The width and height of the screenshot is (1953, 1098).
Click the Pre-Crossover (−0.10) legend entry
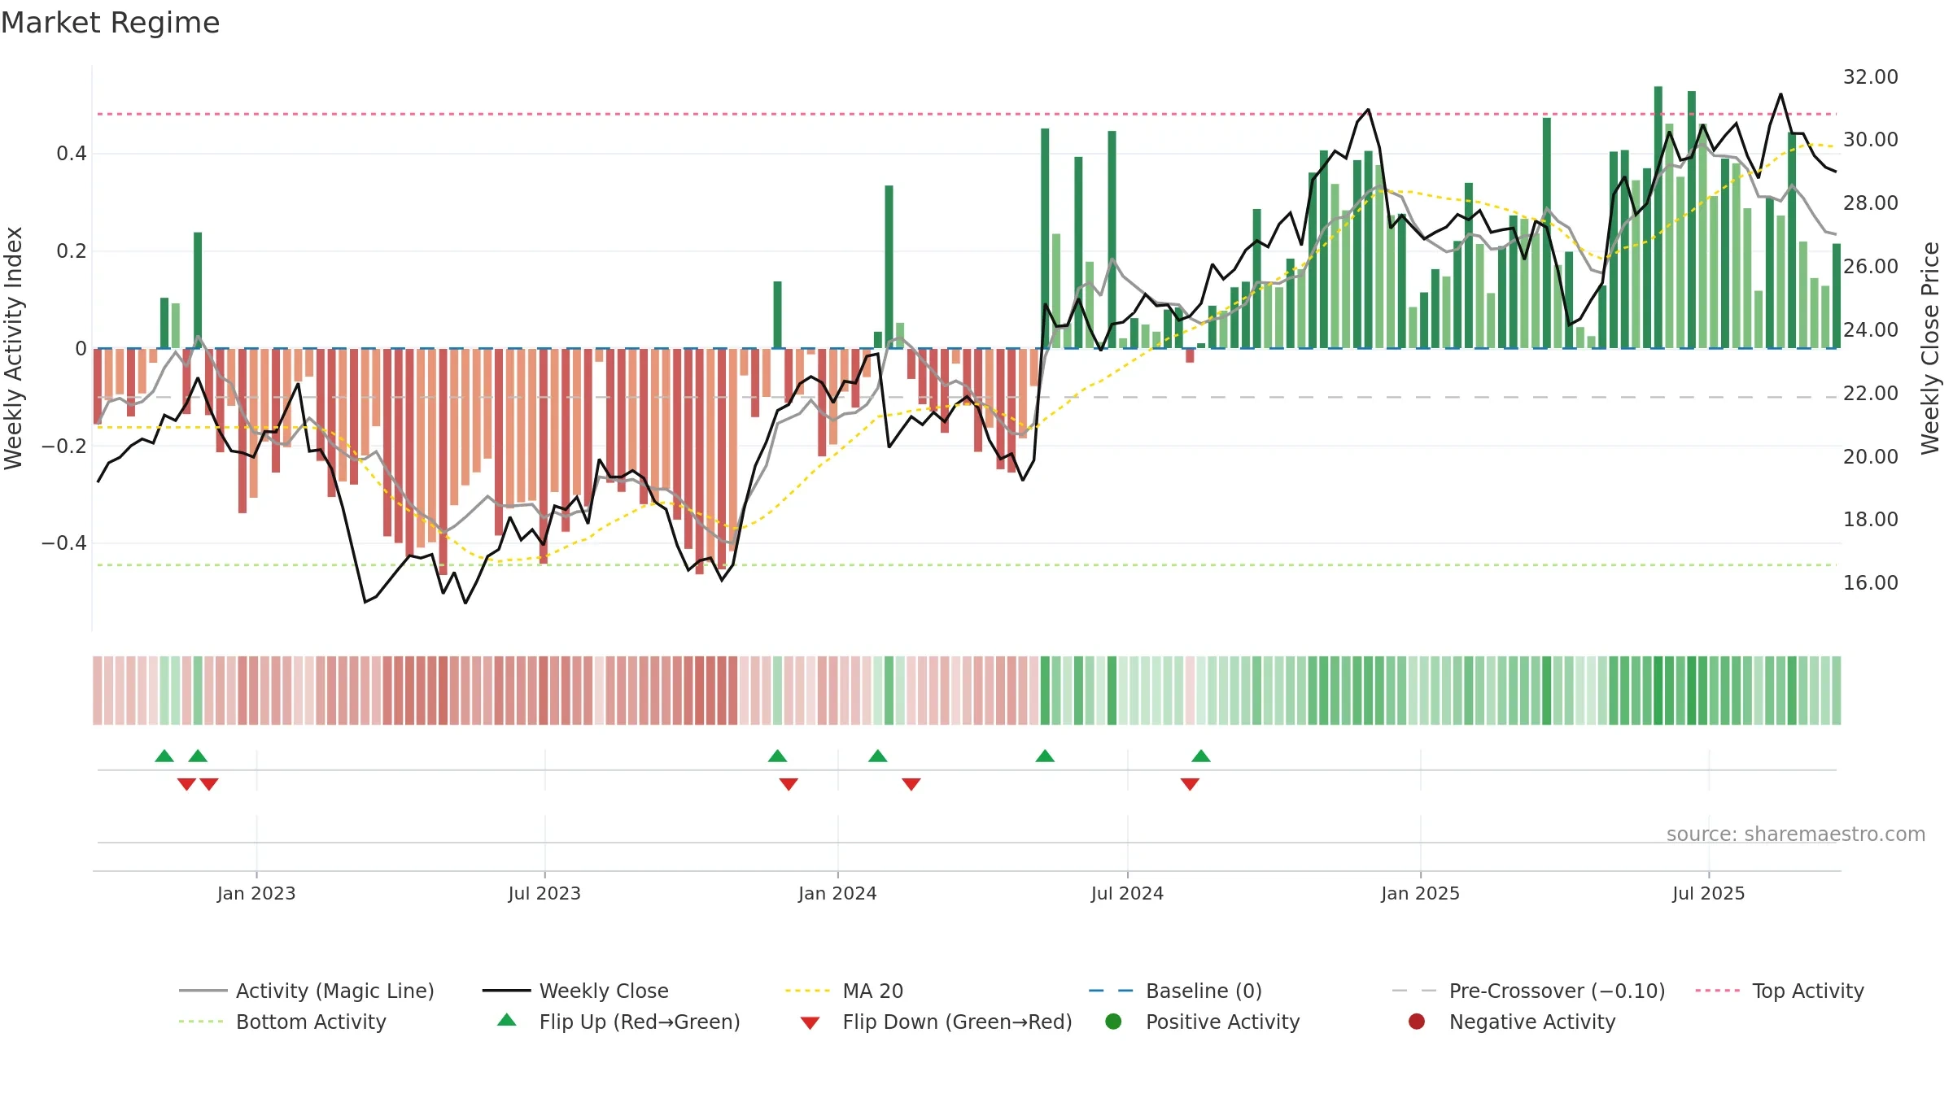click(1528, 991)
